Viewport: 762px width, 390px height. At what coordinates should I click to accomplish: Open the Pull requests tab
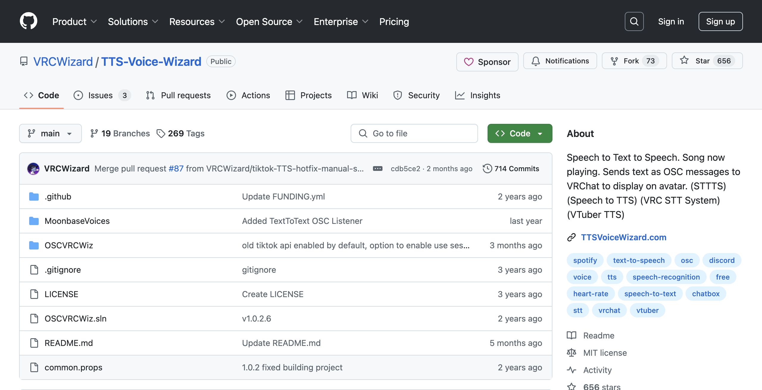178,95
